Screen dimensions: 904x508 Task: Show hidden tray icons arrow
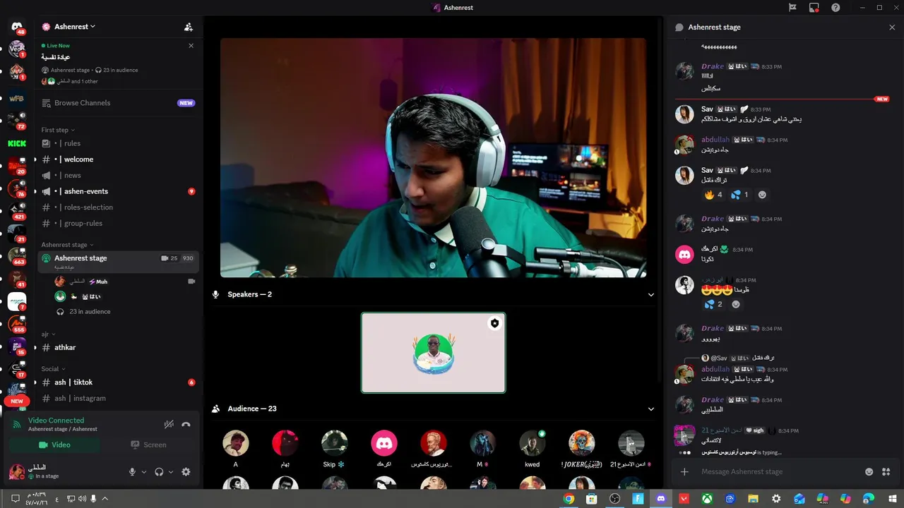pyautogui.click(x=105, y=499)
